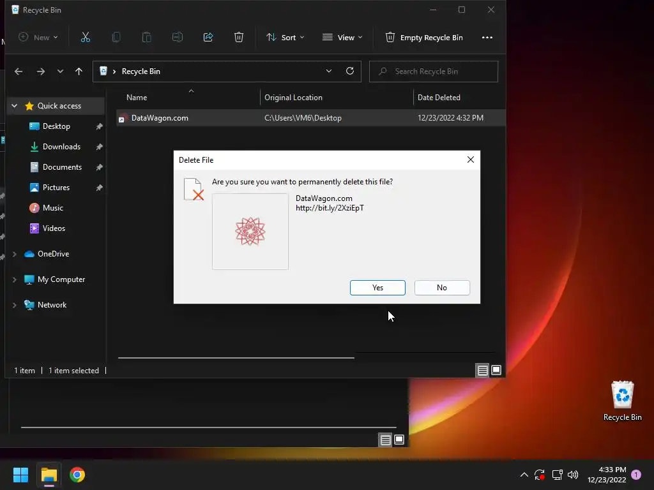Viewport: 654px width, 490px height.
Task: Click the network tray icon
Action: pos(557,475)
